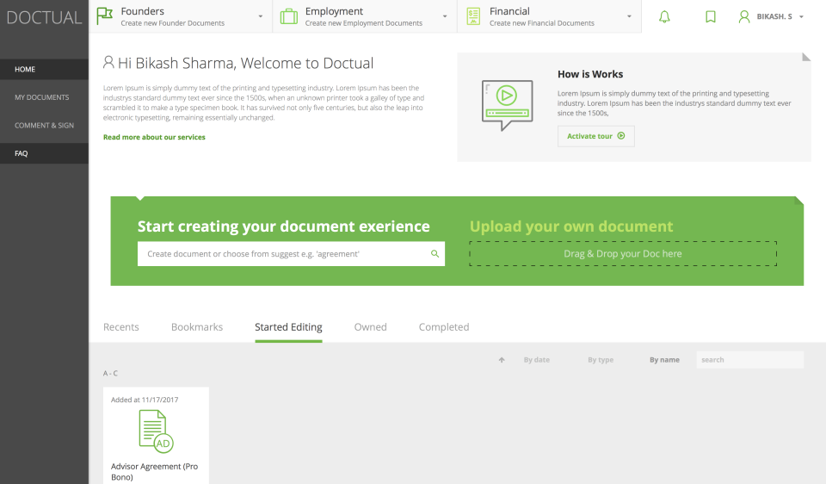
Task: Switch to the Recents tab
Action: (x=121, y=327)
